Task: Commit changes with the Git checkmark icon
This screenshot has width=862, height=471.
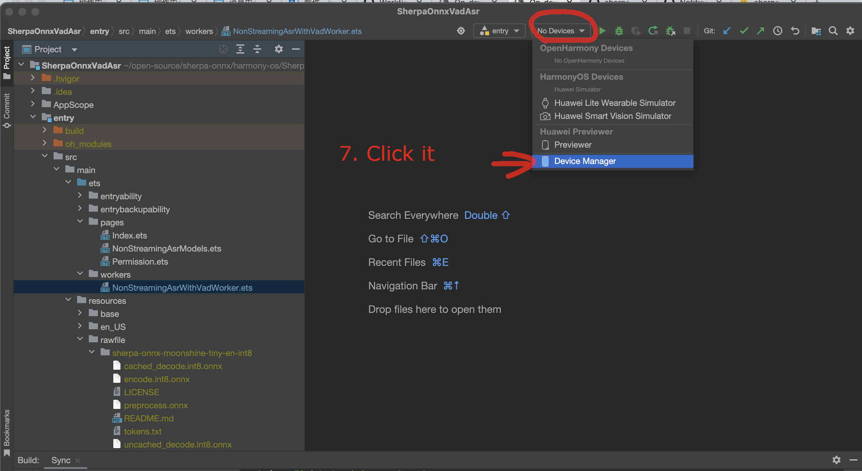Action: click(x=744, y=31)
